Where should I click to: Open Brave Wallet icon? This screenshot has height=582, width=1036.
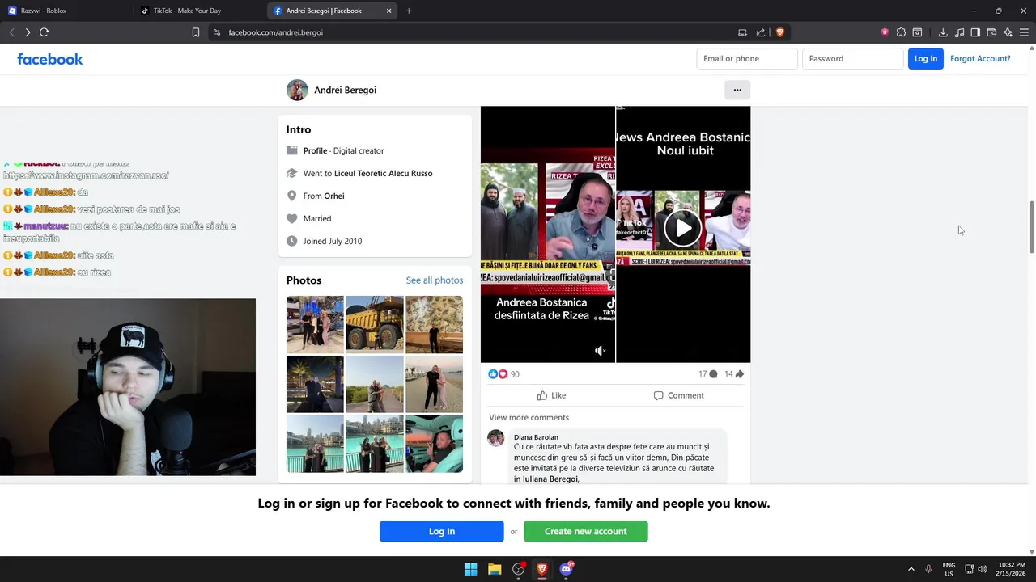(991, 32)
